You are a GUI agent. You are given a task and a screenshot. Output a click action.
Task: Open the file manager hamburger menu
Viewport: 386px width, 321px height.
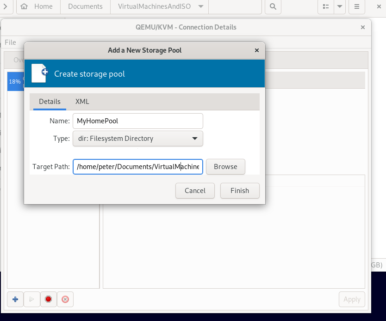pos(357,6)
